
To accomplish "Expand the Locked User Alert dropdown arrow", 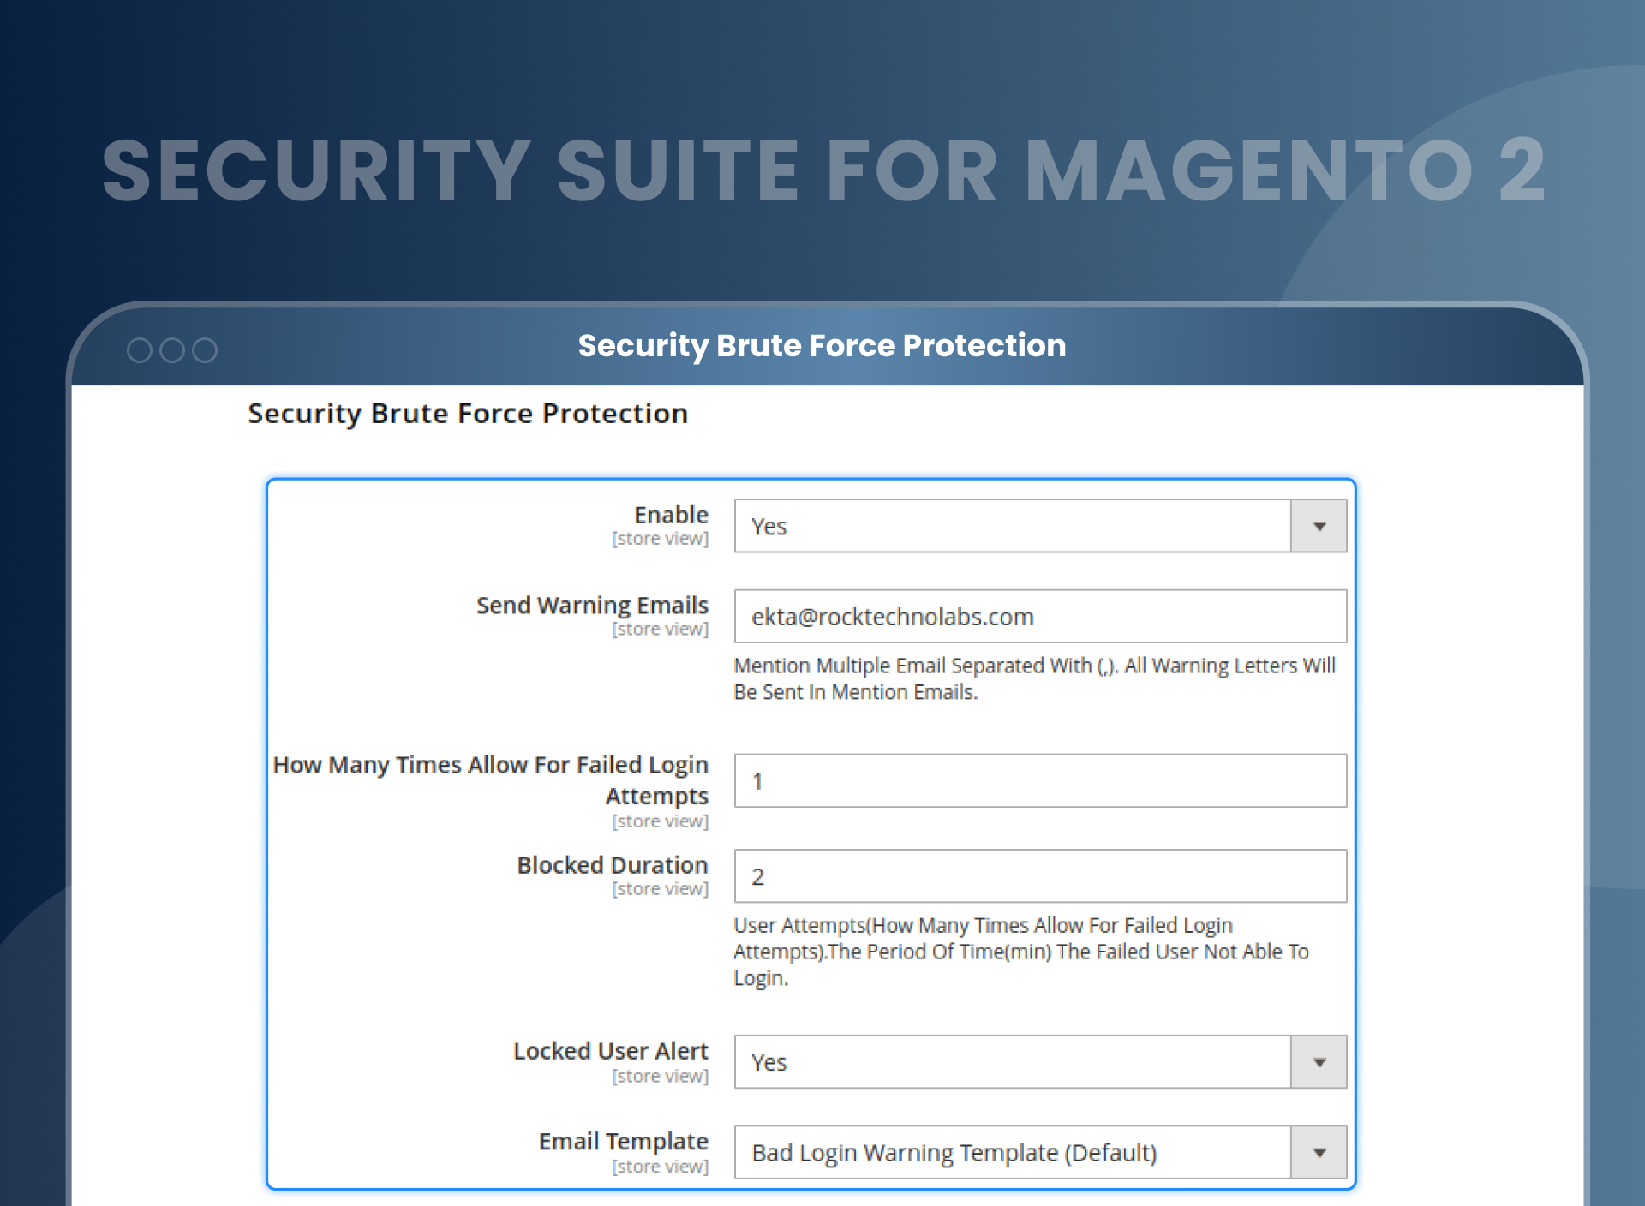I will [x=1319, y=1062].
